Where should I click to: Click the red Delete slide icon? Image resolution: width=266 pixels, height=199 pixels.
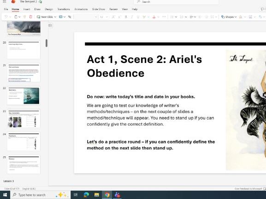(31, 17)
